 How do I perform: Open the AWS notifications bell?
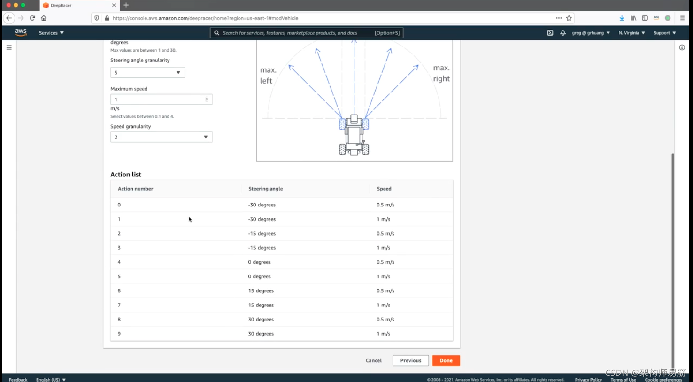coord(562,33)
